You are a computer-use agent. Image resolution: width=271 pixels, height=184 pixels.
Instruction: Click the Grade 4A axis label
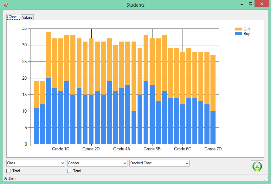122,149
